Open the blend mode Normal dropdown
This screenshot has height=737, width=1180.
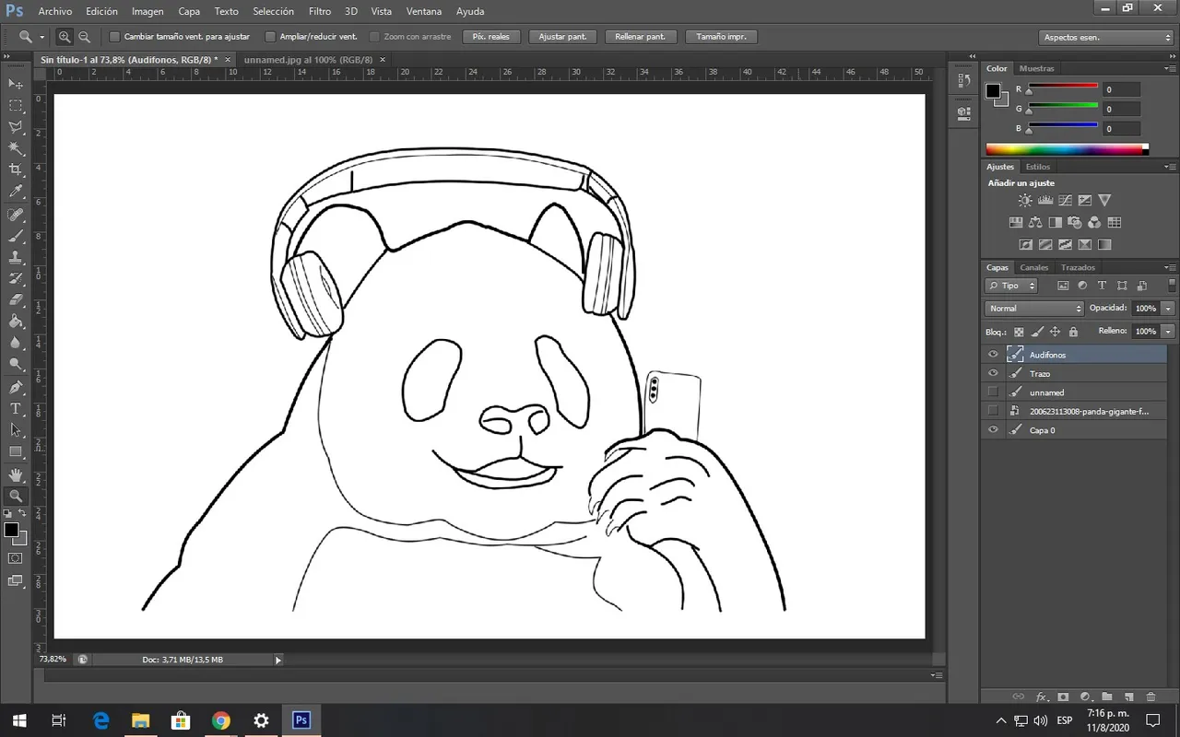[1034, 309]
